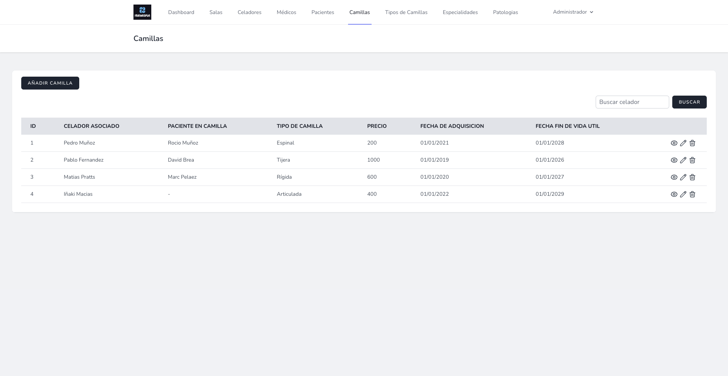728x376 pixels.
Task: Click the app logo in the navbar
Action: pos(142,12)
